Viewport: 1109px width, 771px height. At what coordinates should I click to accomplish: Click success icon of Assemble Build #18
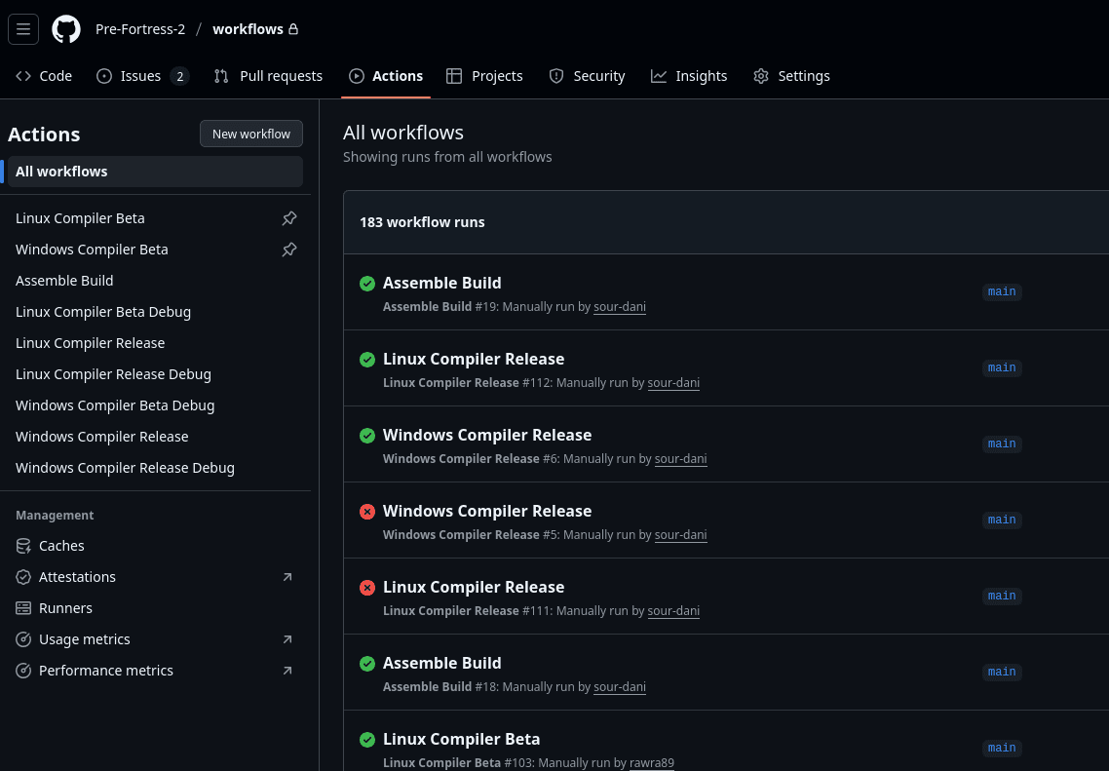tap(367, 664)
